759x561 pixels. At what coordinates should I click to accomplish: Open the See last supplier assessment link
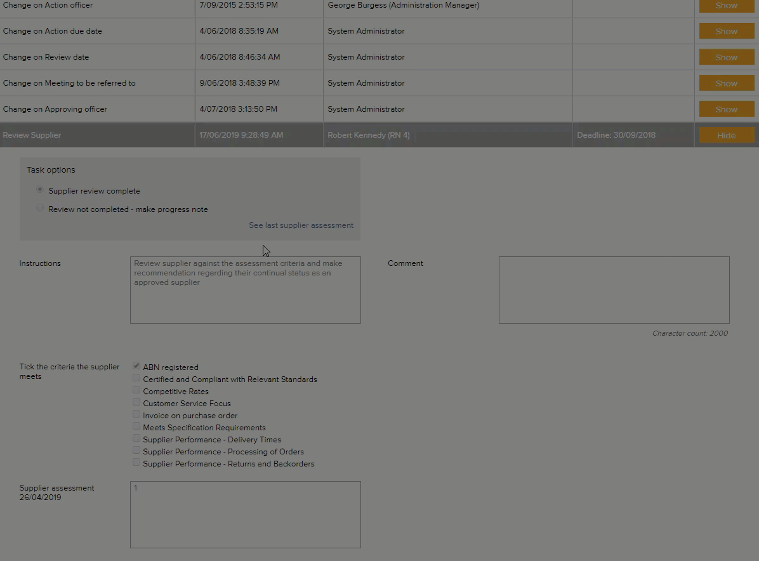pos(301,225)
